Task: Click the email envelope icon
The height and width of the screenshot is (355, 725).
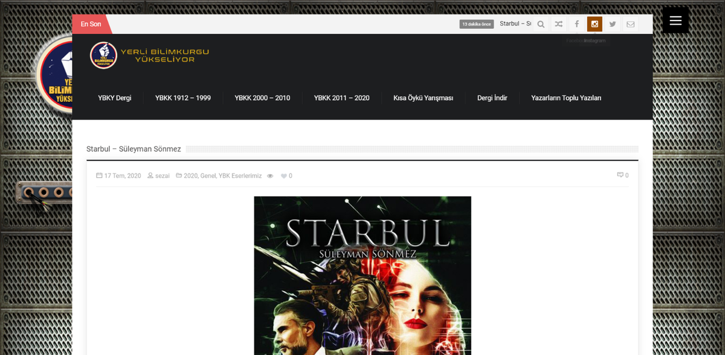Action: [x=631, y=24]
